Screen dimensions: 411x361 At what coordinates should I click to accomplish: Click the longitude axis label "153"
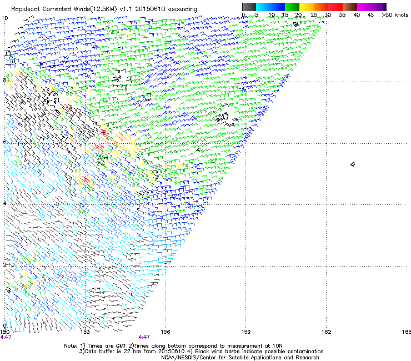[85, 332]
